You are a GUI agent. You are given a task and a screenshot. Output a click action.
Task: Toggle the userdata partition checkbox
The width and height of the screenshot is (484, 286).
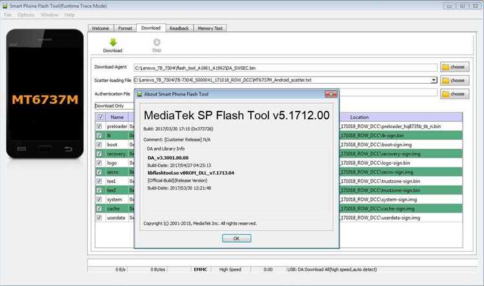99,218
